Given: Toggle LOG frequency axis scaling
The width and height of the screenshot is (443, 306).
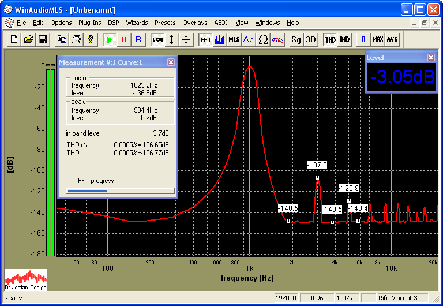Looking at the screenshot, I should [x=157, y=40].
